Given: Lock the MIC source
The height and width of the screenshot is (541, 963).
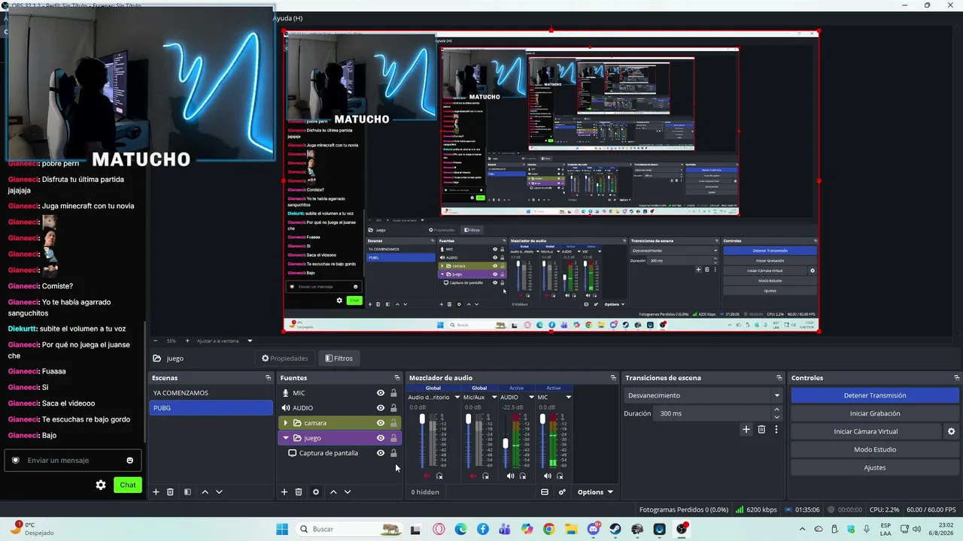Looking at the screenshot, I should 393,393.
